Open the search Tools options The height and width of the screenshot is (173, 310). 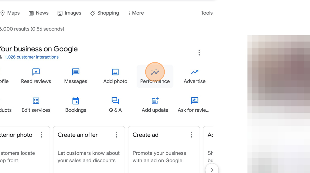coord(207,13)
